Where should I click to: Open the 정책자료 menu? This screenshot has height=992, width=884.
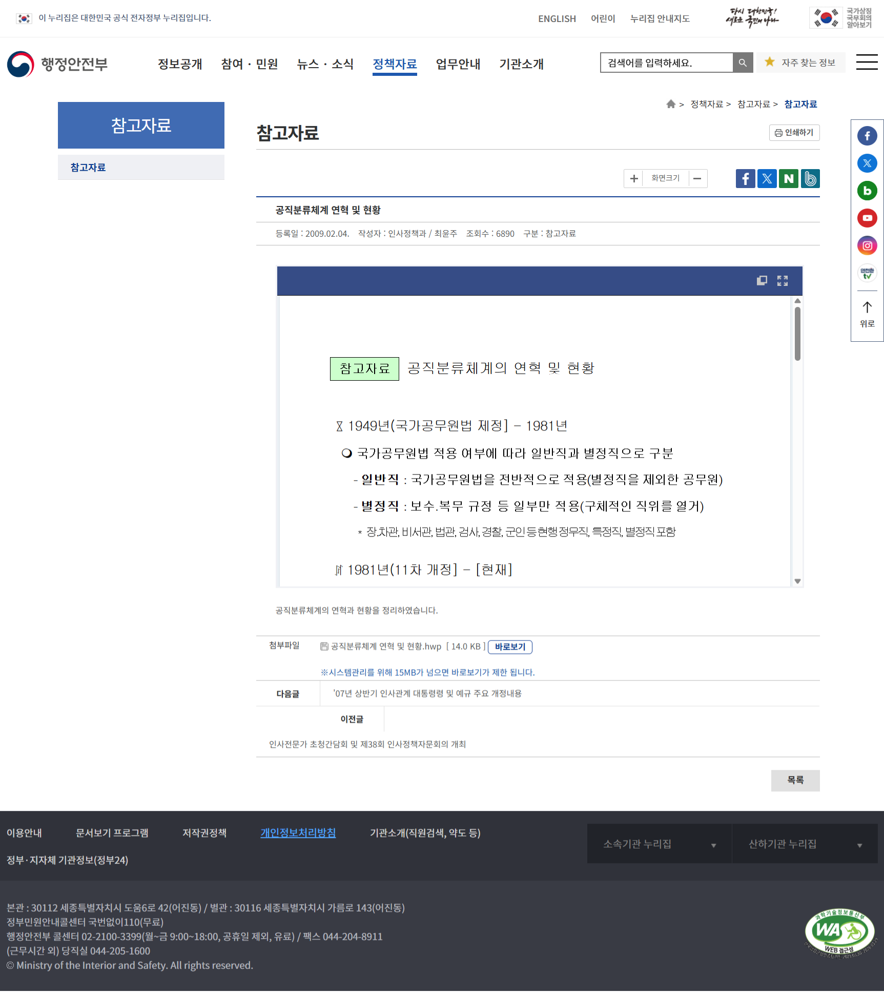point(395,64)
